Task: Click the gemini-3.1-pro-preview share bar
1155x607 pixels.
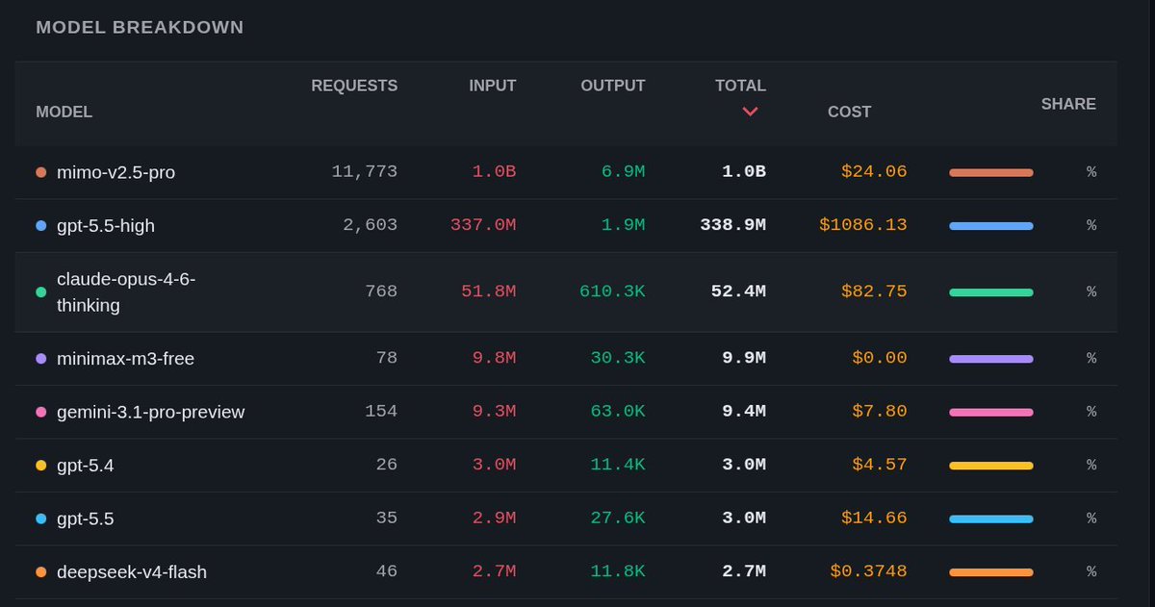Action: click(x=991, y=412)
